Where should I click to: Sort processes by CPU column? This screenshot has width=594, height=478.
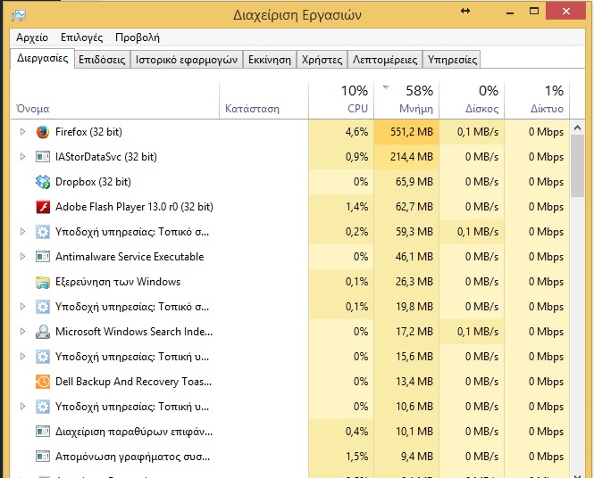pos(341,101)
